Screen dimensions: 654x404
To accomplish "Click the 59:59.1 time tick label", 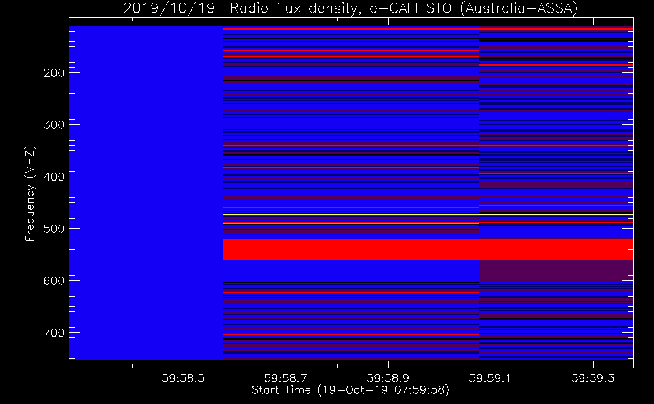I will point(490,378).
